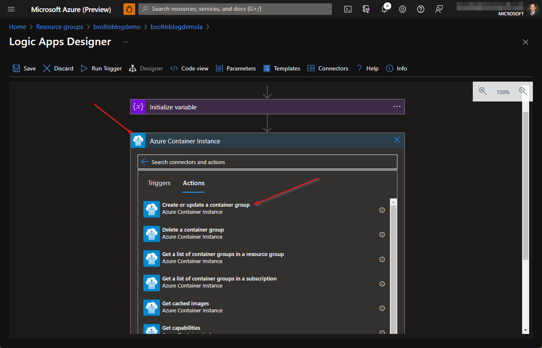Click the feedback icon in the top bar
This screenshot has height=348, width=542.
pos(439,9)
